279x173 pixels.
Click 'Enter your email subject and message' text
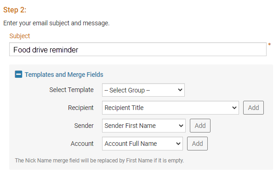pyautogui.click(x=57, y=23)
